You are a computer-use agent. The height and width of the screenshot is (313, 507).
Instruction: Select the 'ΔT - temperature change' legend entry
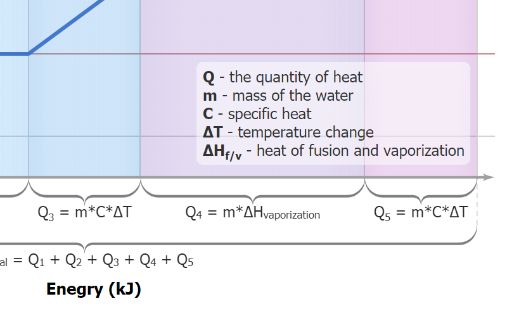(x=288, y=132)
